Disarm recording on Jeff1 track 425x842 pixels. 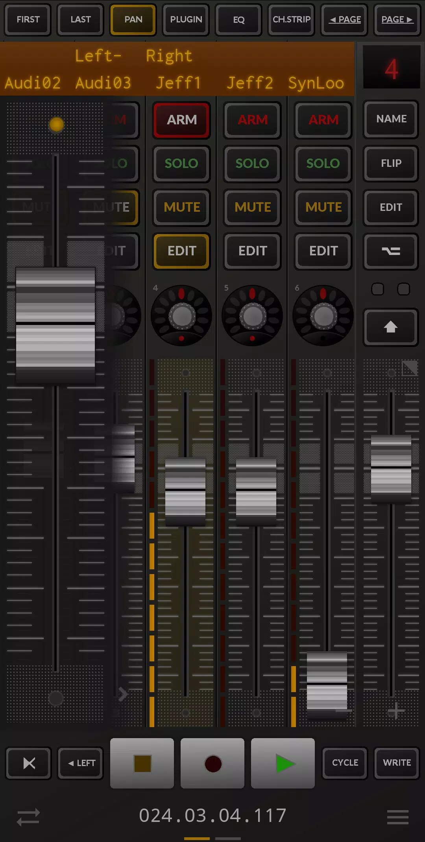coord(181,120)
